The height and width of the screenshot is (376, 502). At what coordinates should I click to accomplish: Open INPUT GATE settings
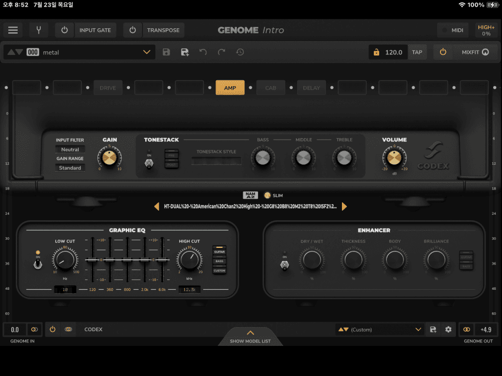pos(95,30)
